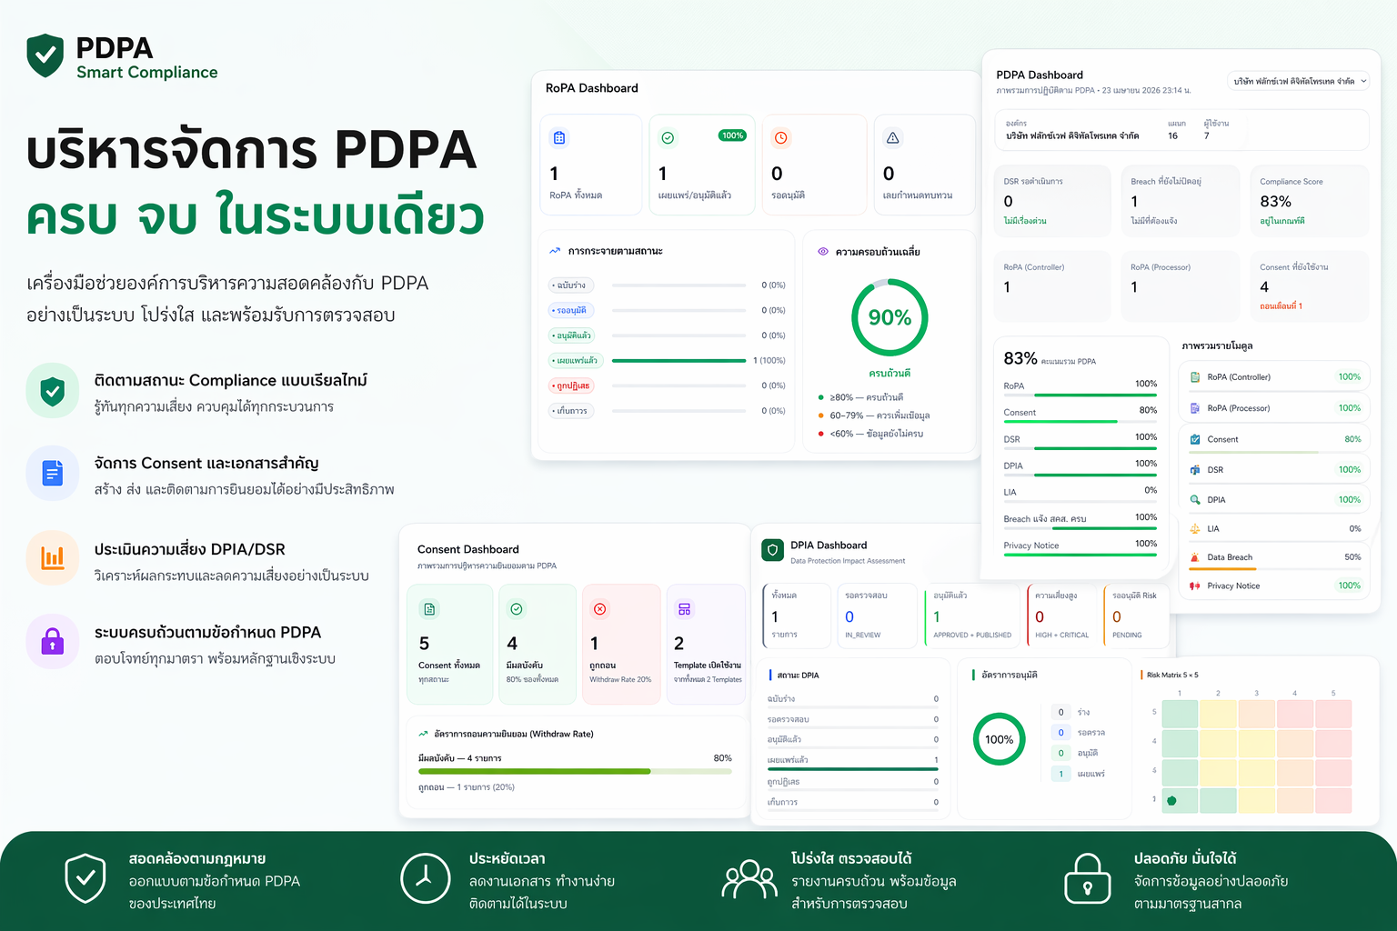Viewport: 1397px width, 931px height.
Task: Click the PDPA Dashboard title
Action: coord(1040,75)
